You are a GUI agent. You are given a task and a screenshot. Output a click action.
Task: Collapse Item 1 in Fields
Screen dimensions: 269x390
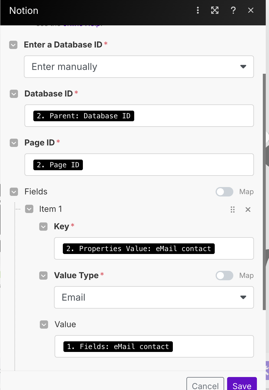pyautogui.click(x=29, y=209)
